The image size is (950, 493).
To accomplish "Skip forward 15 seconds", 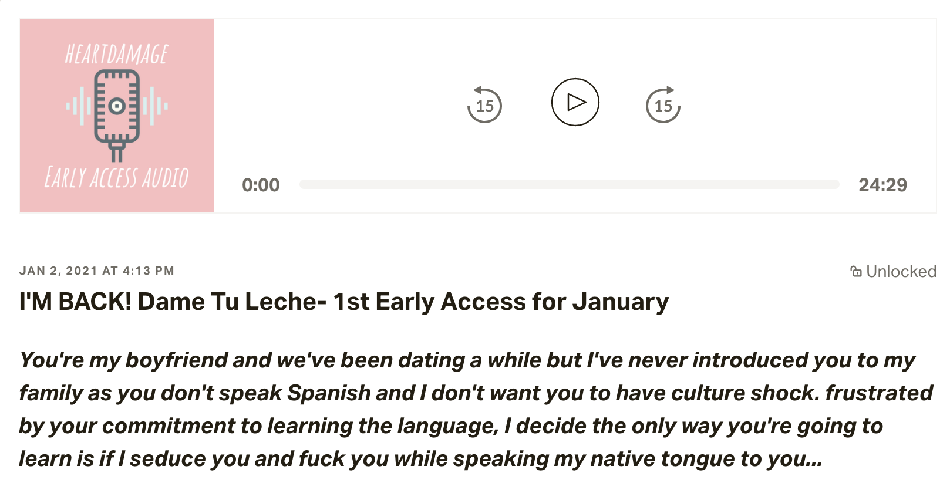I will 663,105.
